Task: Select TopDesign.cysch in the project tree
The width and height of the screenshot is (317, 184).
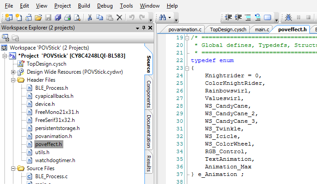Action: [x=46, y=64]
